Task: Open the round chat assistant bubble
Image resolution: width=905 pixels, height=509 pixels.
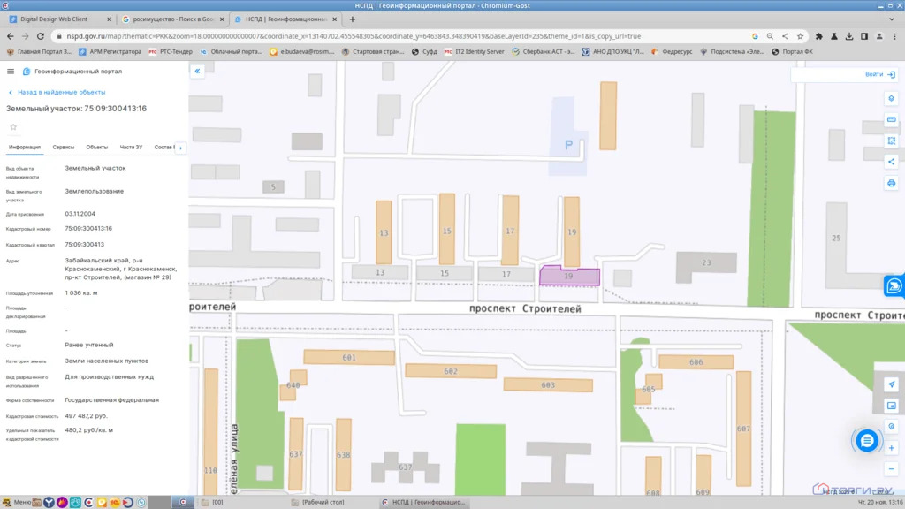Action: pyautogui.click(x=866, y=441)
